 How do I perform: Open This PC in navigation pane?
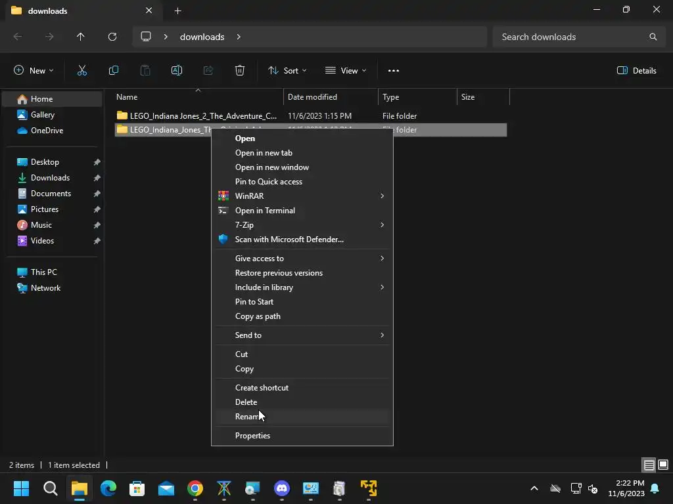tap(53, 272)
